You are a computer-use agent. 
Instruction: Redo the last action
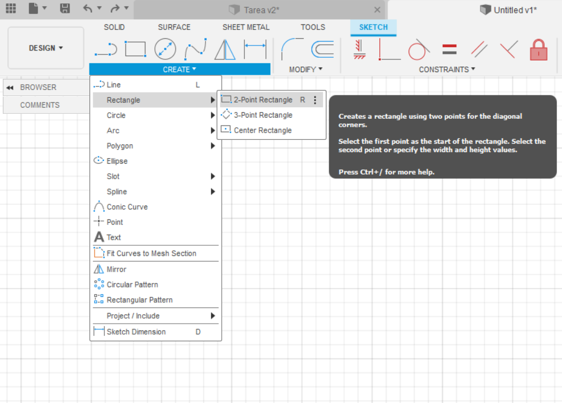coord(115,8)
